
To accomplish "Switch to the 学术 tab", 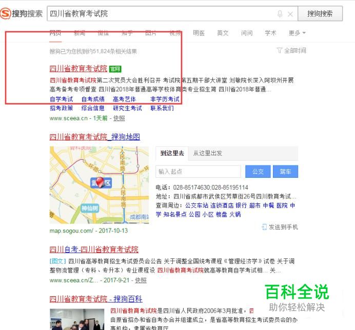I will (x=270, y=33).
